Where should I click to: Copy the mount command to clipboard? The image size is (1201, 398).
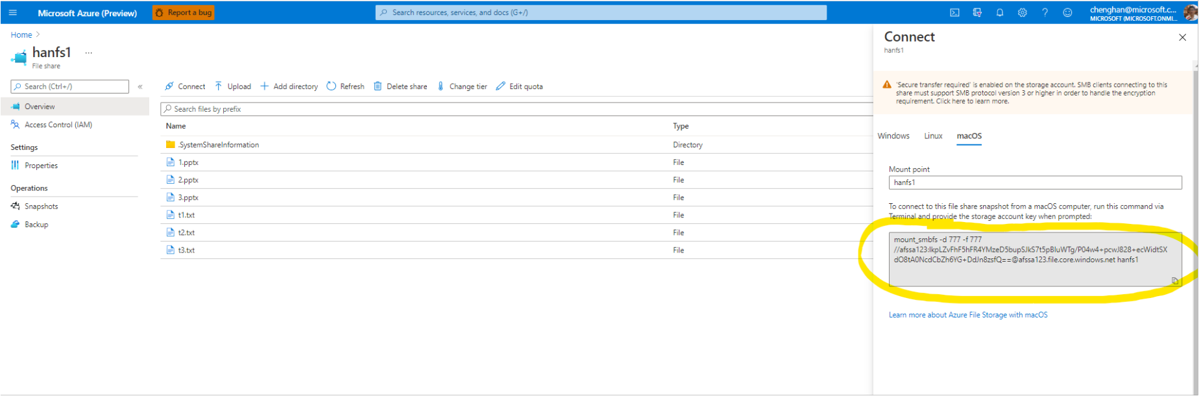point(1174,281)
